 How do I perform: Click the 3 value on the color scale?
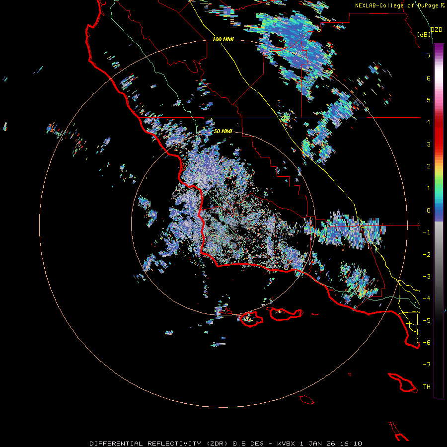429,144
